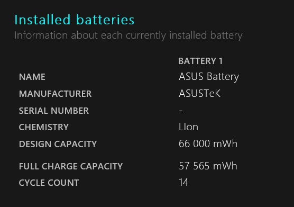Click the word CAPACITY in DESIGN CAPACITY
The image size is (294, 207).
point(76,144)
